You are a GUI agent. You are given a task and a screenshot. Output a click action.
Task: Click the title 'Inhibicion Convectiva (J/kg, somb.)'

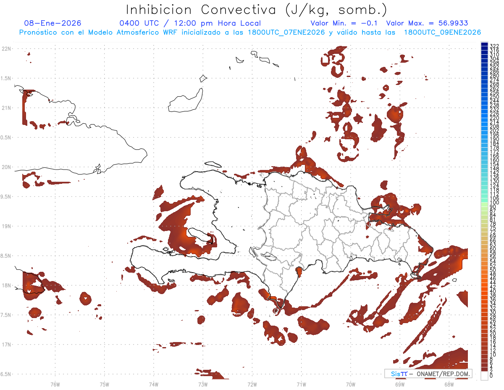tap(257, 10)
